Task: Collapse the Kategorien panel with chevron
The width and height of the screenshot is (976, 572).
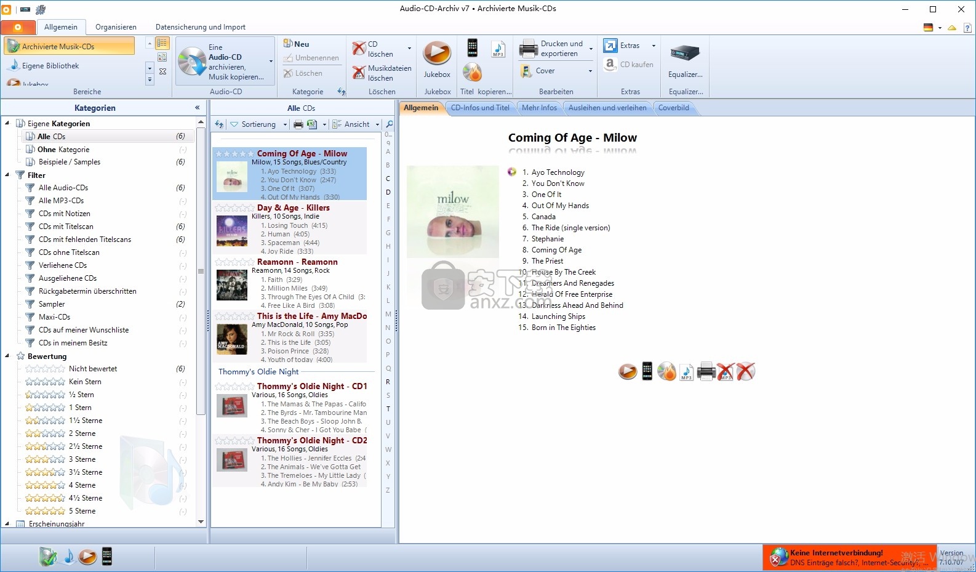Action: point(197,108)
